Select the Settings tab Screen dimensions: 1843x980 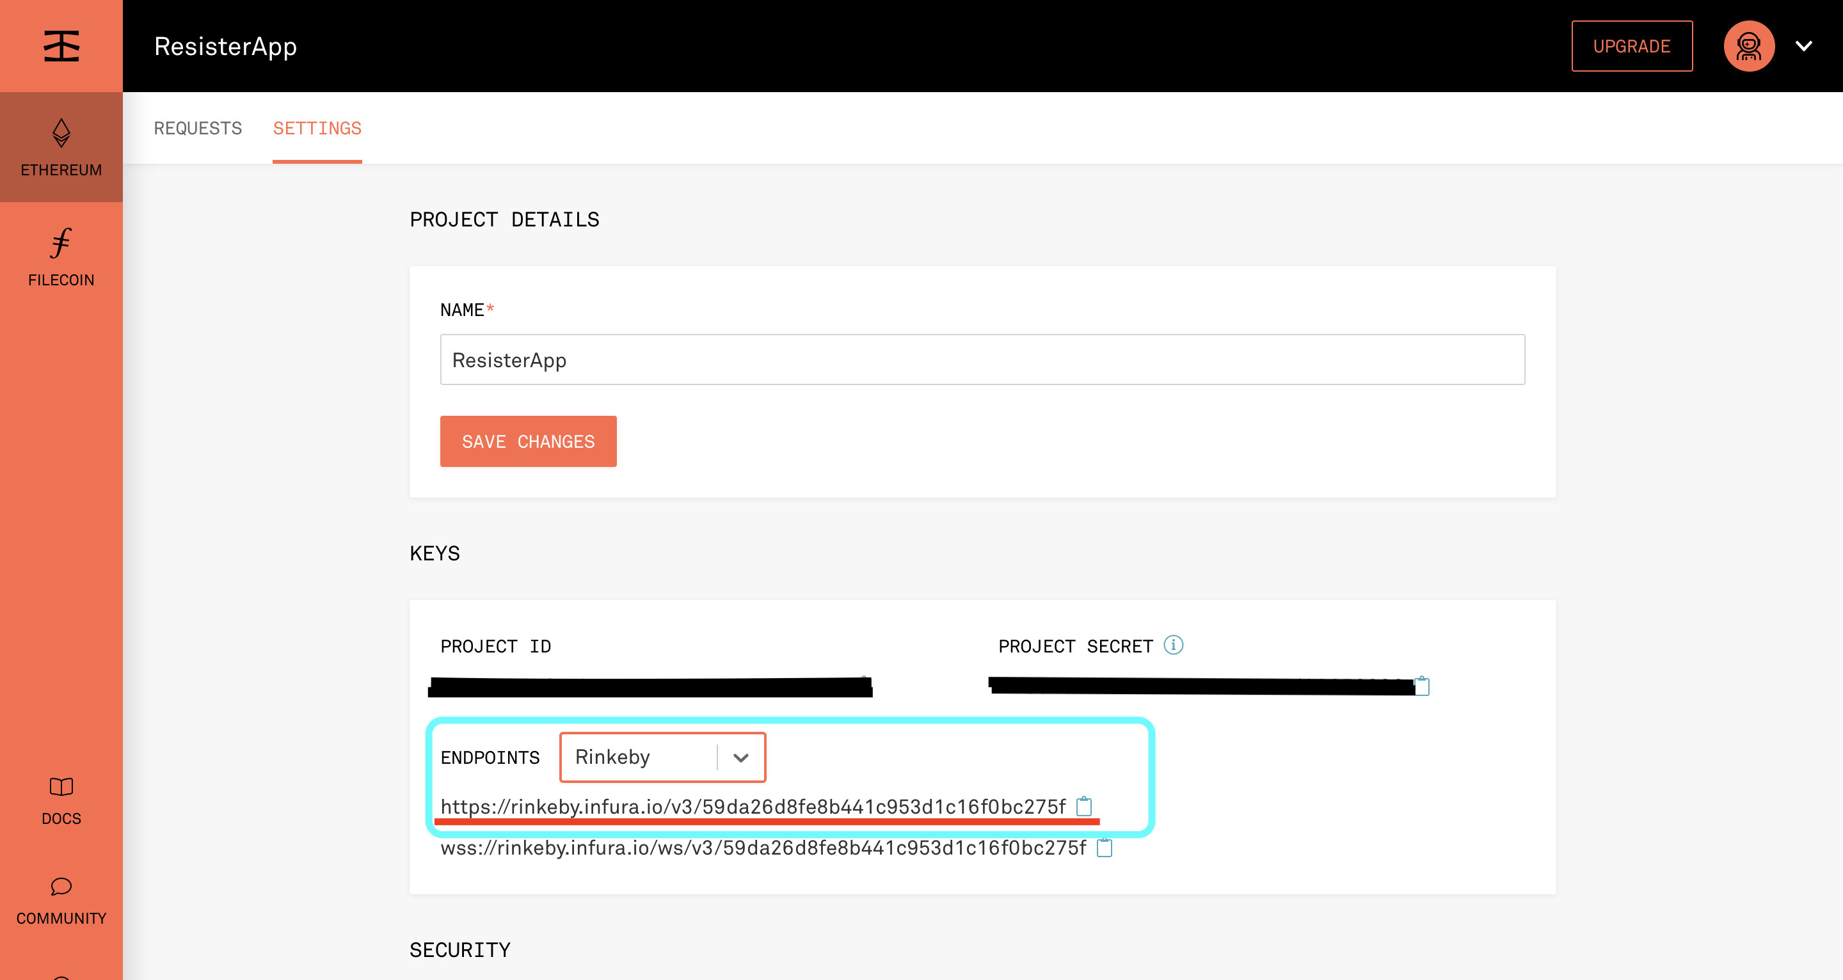(317, 128)
